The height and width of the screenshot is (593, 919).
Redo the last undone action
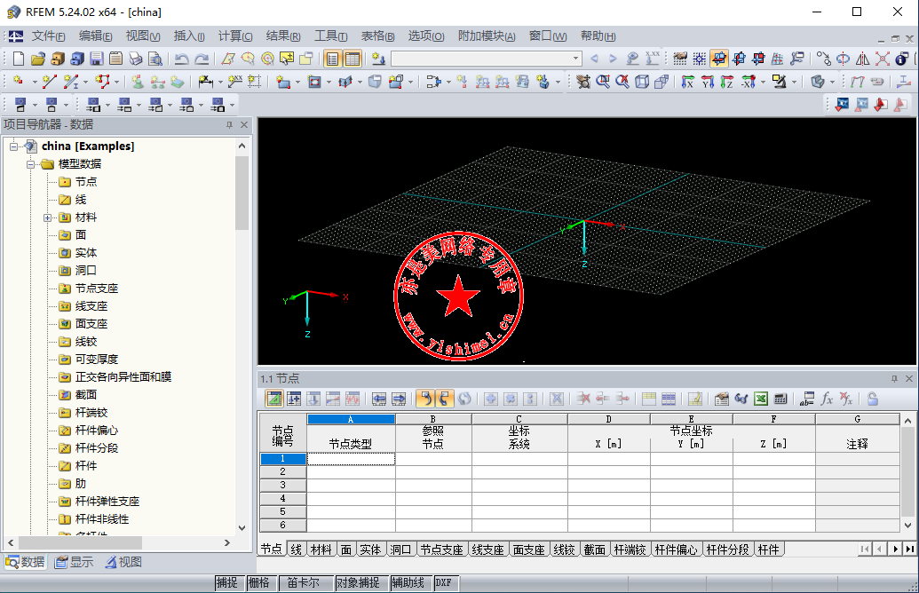pos(202,59)
